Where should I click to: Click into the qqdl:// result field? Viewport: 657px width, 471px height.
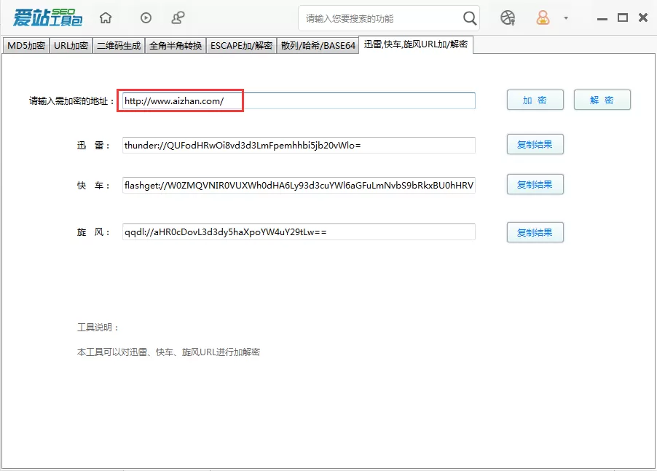[x=299, y=232]
